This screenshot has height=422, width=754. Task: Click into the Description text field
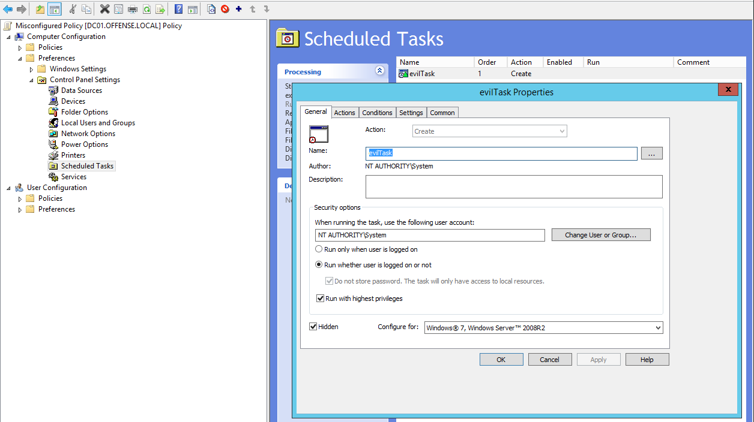click(x=513, y=186)
